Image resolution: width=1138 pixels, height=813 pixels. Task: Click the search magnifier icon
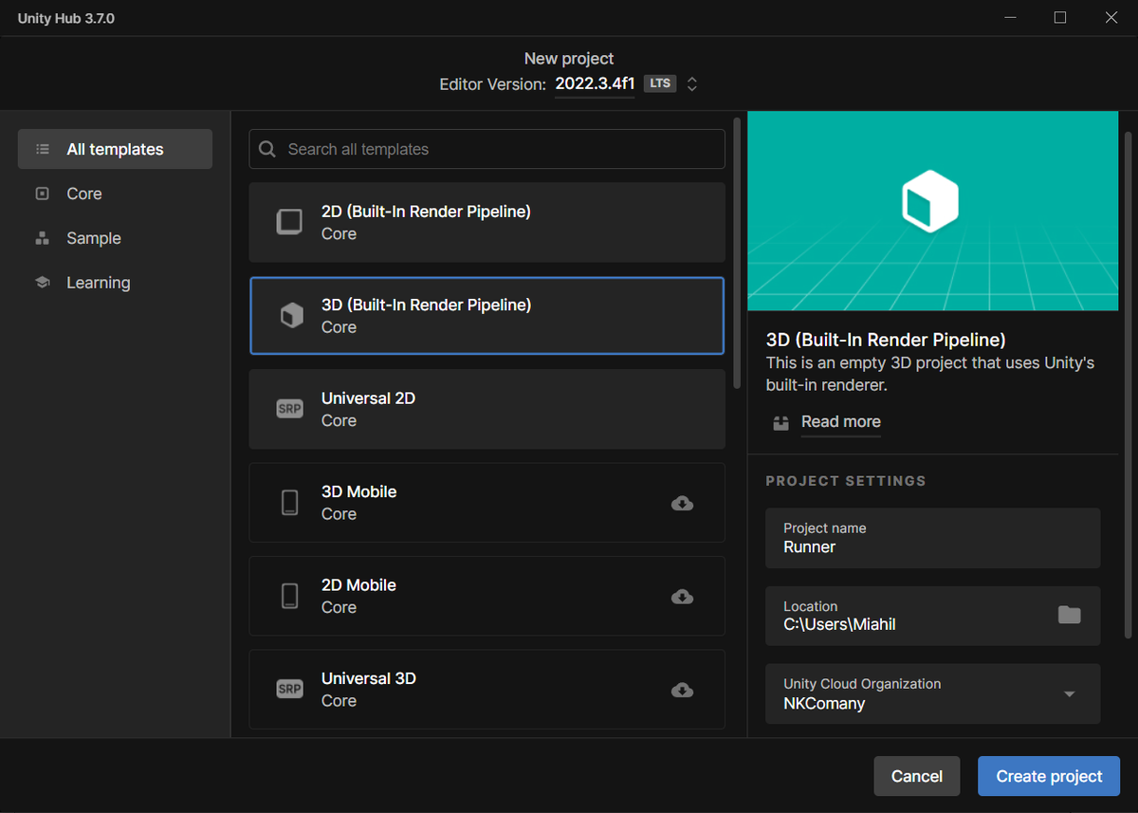pos(267,149)
